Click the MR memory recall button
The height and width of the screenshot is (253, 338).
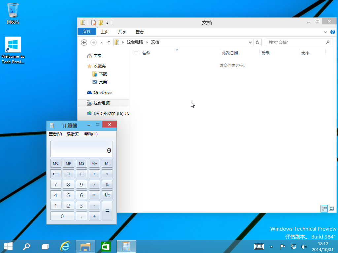[69, 163]
